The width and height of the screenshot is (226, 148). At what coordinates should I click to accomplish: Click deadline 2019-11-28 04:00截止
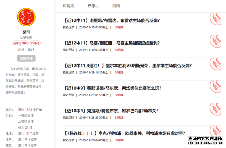94,140
